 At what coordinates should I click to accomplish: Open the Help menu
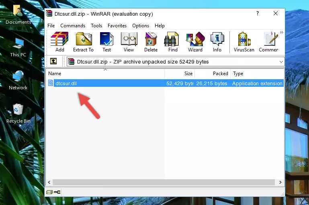point(160,26)
